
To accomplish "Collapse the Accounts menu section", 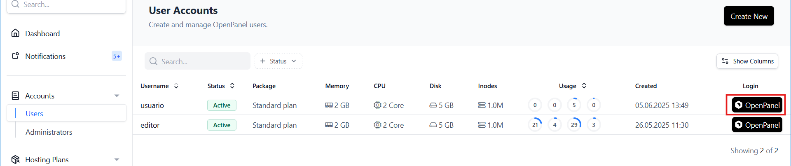I will (117, 96).
